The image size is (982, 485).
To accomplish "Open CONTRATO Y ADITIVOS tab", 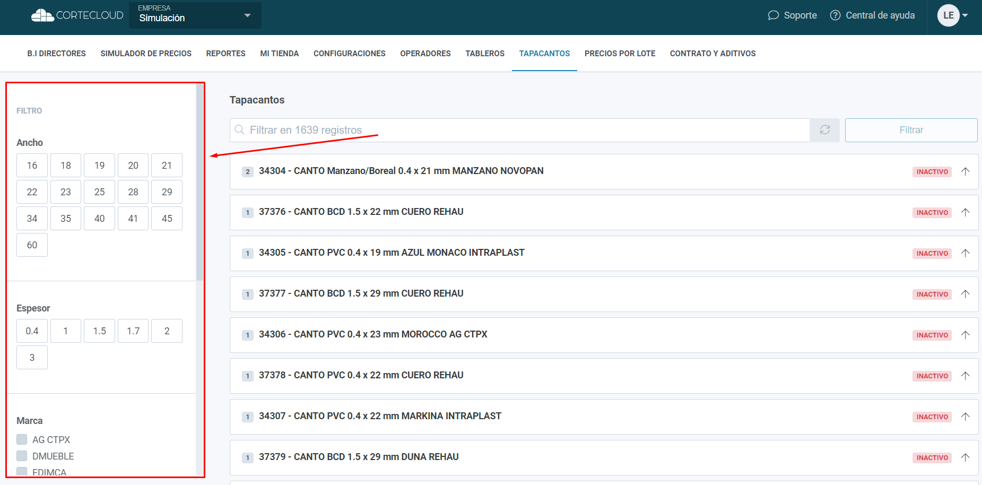I will pos(712,54).
